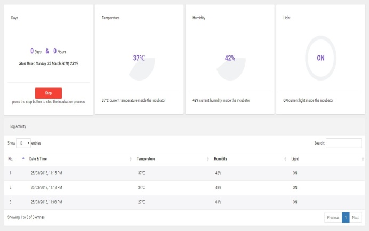Select page 1 in pagination
This screenshot has height=231, width=369.
pos(346,218)
